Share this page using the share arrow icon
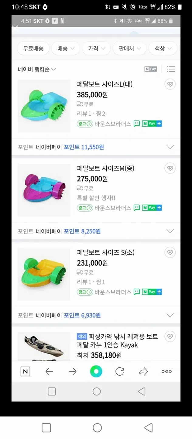Screen dimensions: 192x439 (x=143, y=371)
